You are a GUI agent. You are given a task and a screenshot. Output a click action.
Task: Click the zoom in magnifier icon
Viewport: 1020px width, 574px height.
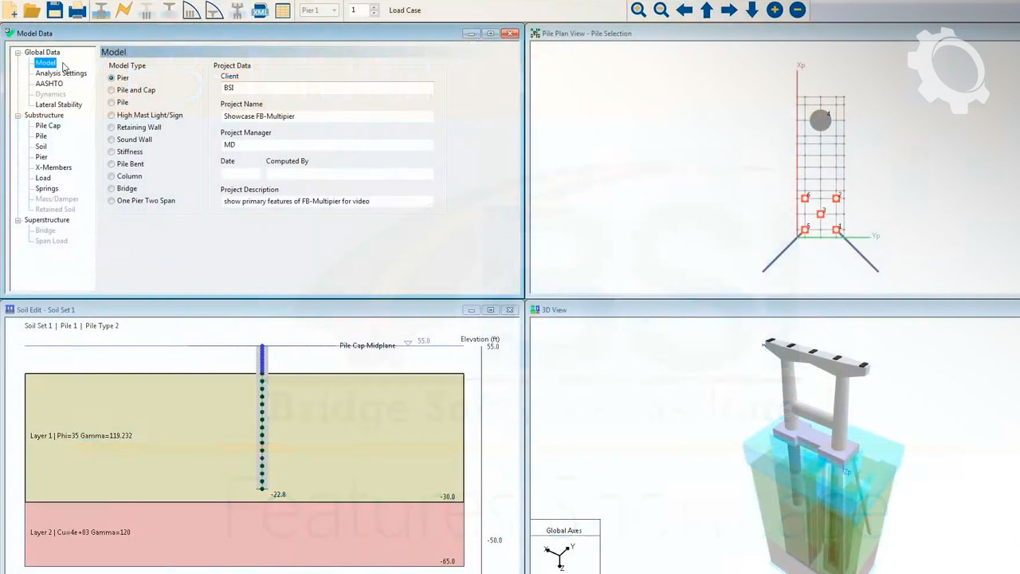[x=638, y=10]
